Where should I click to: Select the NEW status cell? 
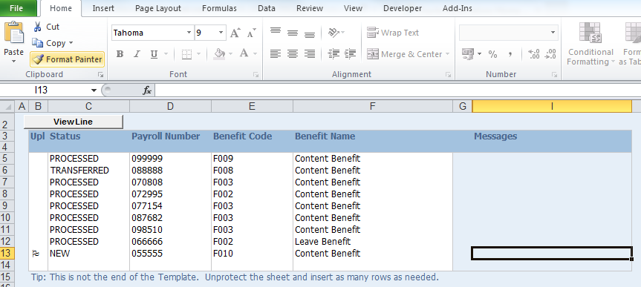88,253
